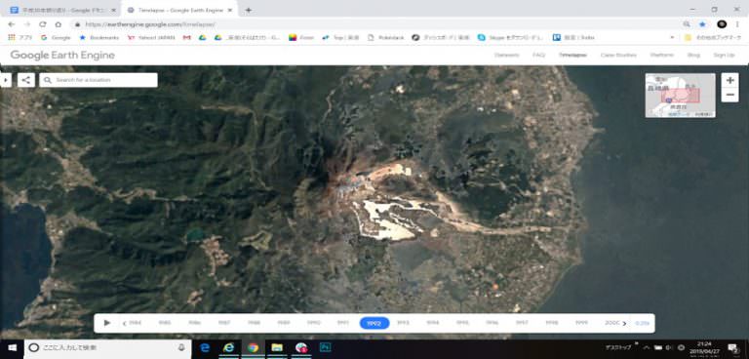
Task: Zoom in with the plus button
Action: click(729, 80)
